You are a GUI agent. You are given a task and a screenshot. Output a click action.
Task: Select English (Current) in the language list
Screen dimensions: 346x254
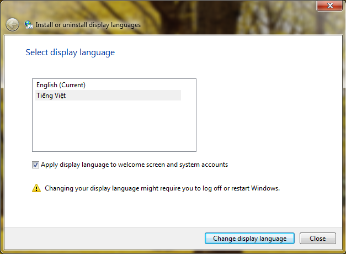click(108, 85)
